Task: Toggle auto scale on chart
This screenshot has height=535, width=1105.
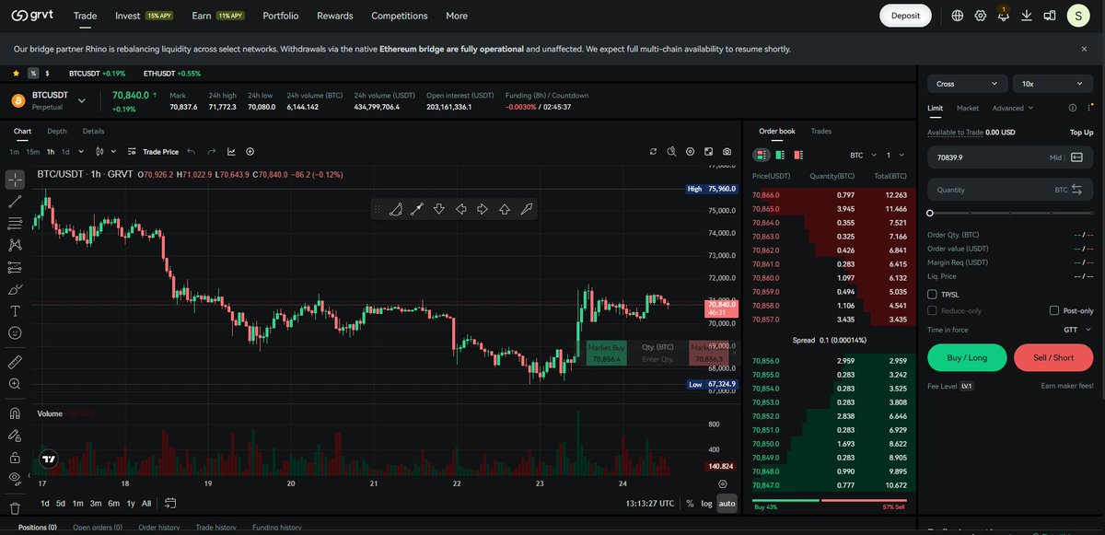Action: point(727,503)
